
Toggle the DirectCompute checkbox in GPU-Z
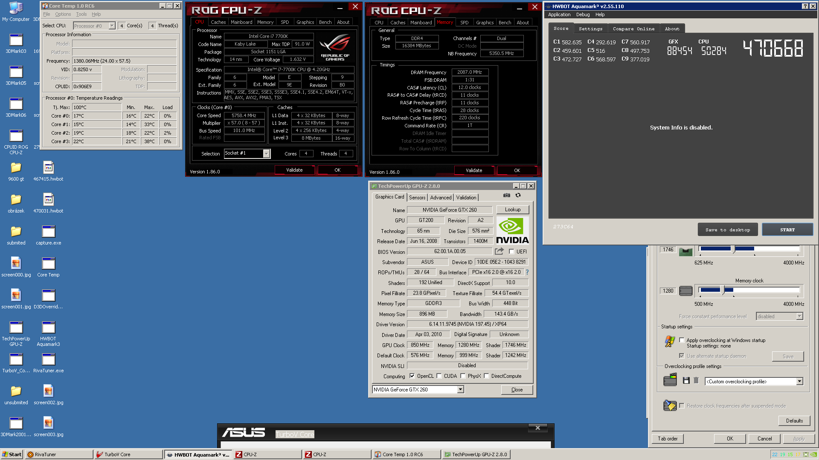486,376
